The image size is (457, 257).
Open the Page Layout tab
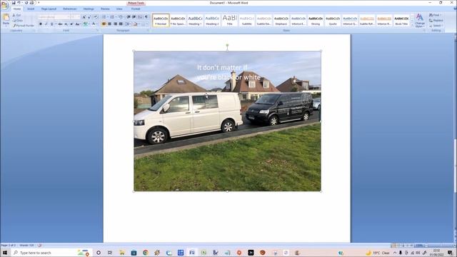tap(49, 9)
